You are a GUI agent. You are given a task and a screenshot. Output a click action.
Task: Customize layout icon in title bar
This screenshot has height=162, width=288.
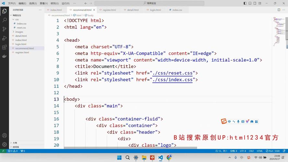click(x=260, y=3)
